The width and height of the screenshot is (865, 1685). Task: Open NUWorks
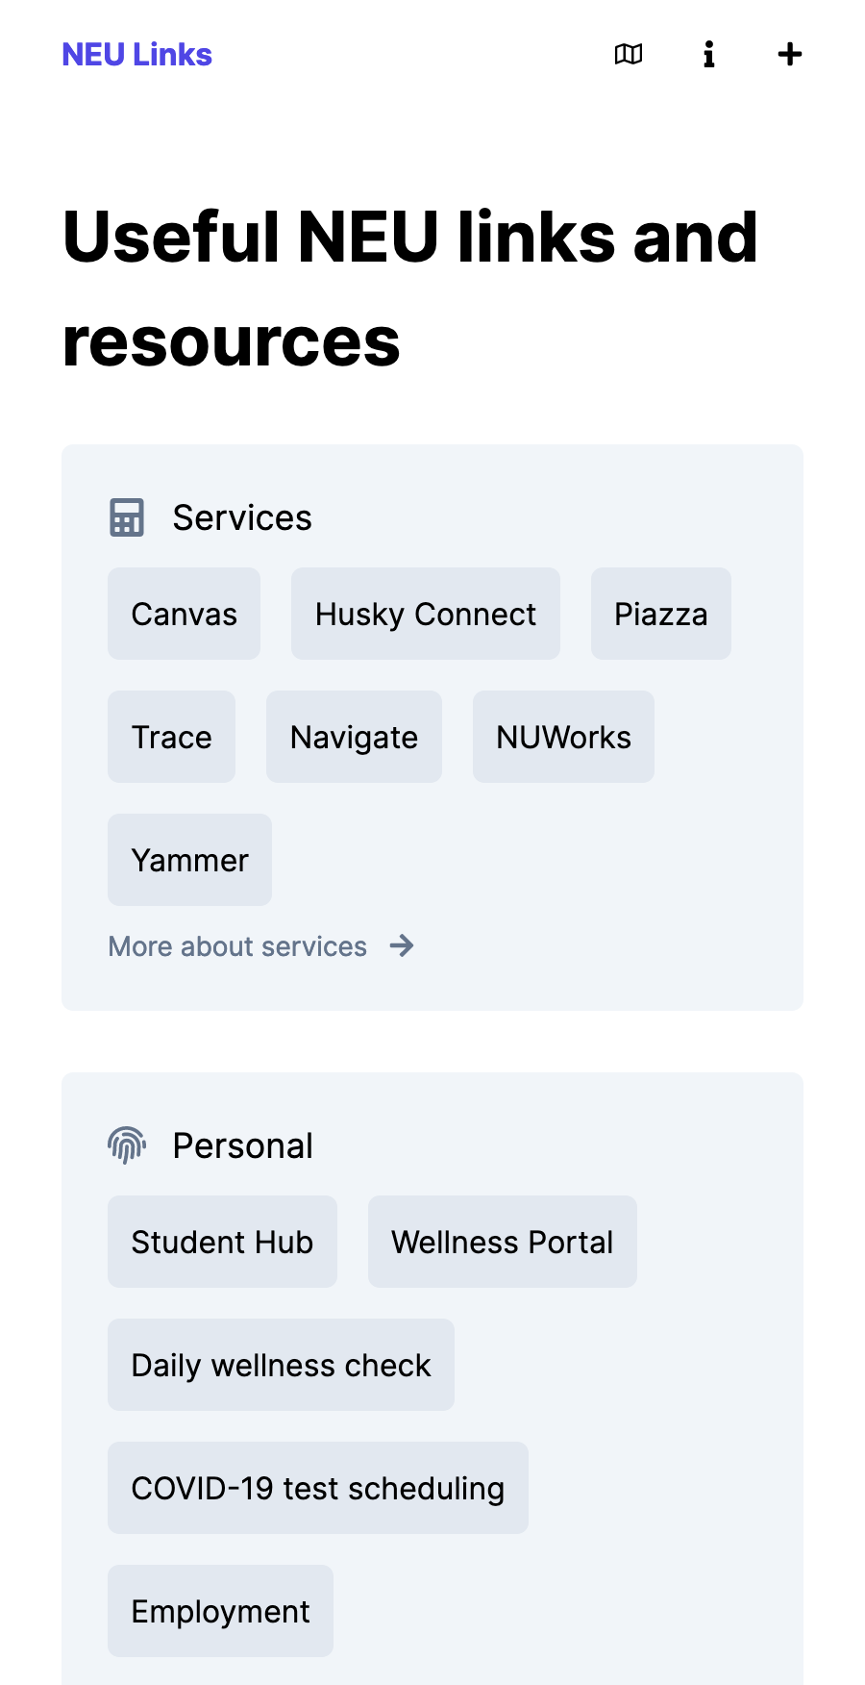pyautogui.click(x=564, y=737)
